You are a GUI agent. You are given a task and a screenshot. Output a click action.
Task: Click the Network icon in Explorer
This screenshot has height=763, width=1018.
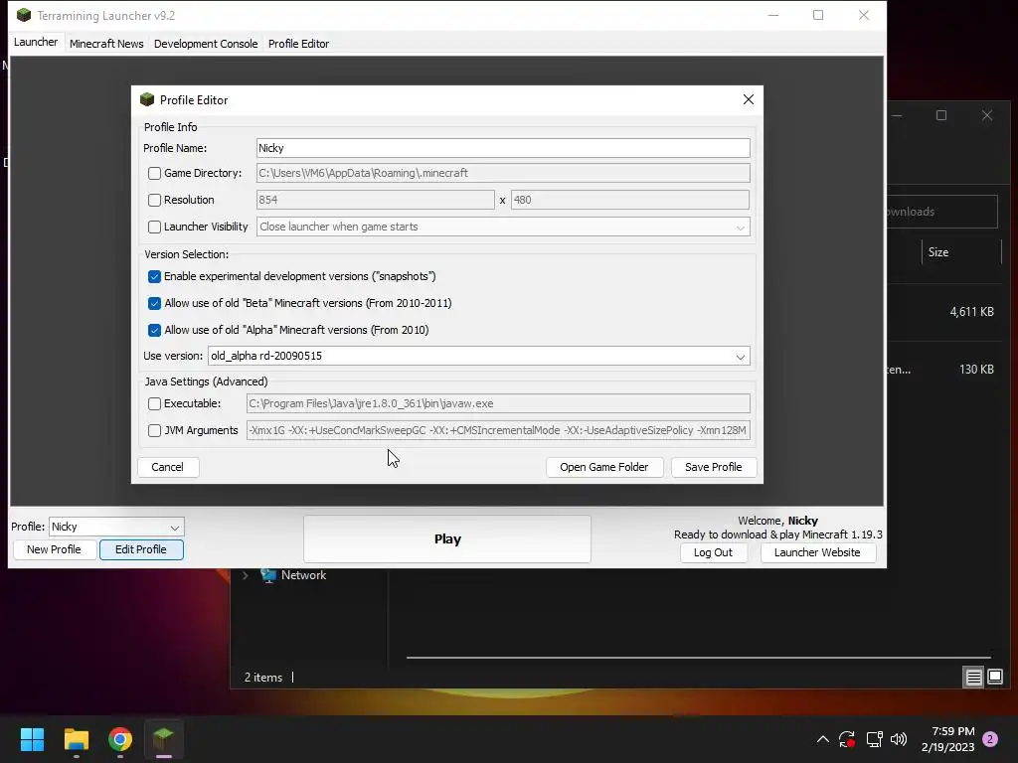click(x=268, y=575)
